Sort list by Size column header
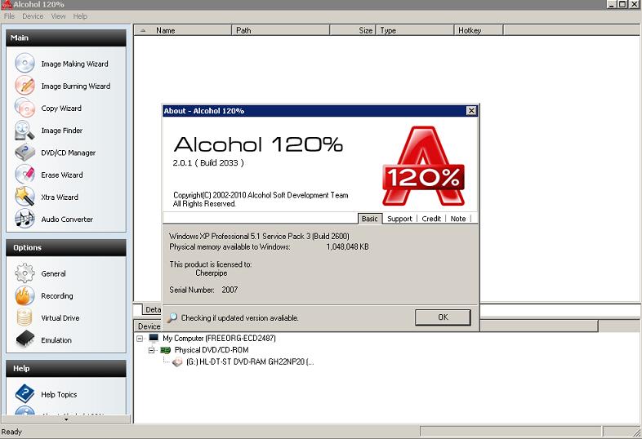The width and height of the screenshot is (642, 439). tap(353, 30)
